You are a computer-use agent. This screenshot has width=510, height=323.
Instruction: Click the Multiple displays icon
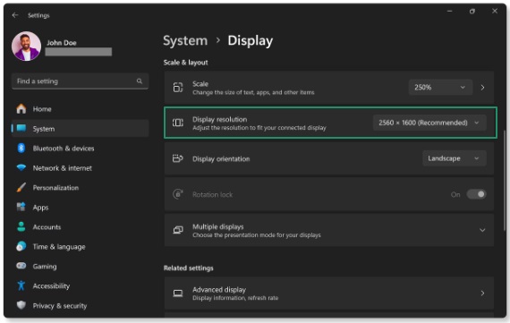(x=178, y=230)
